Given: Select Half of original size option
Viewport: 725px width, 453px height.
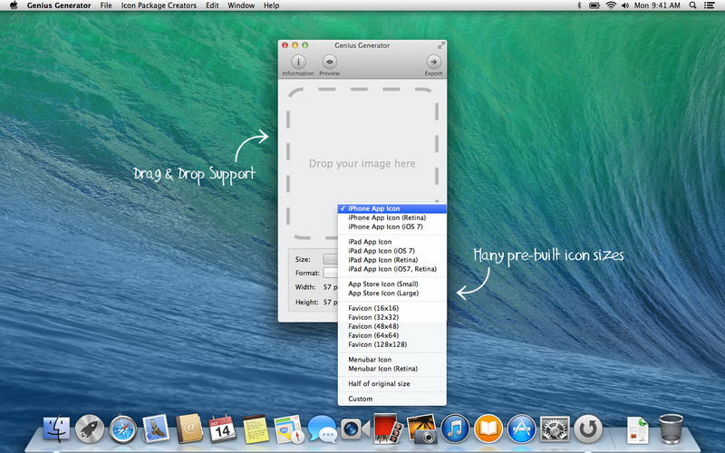Looking at the screenshot, I should 379,384.
